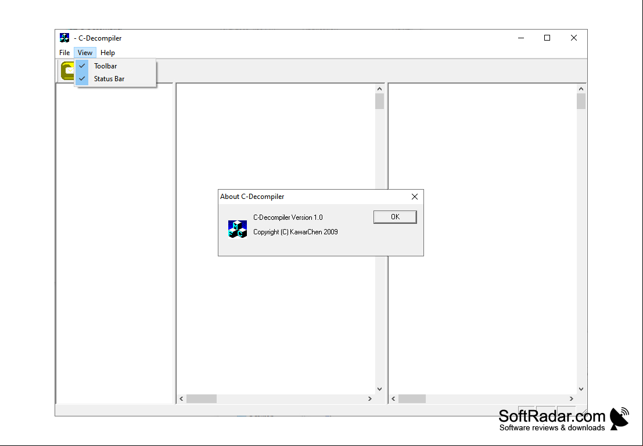
Task: Click the yellow toolbar icon
Action: pyautogui.click(x=67, y=70)
